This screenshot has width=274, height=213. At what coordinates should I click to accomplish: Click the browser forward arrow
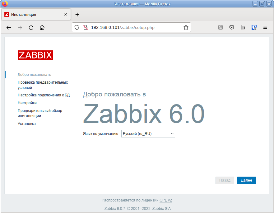[20, 27]
